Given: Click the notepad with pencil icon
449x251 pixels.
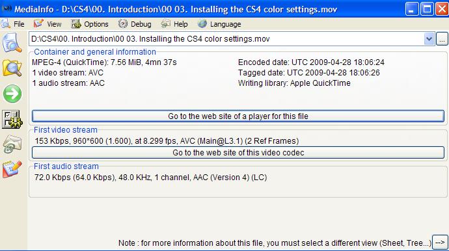Looking at the screenshot, I should point(12,170).
